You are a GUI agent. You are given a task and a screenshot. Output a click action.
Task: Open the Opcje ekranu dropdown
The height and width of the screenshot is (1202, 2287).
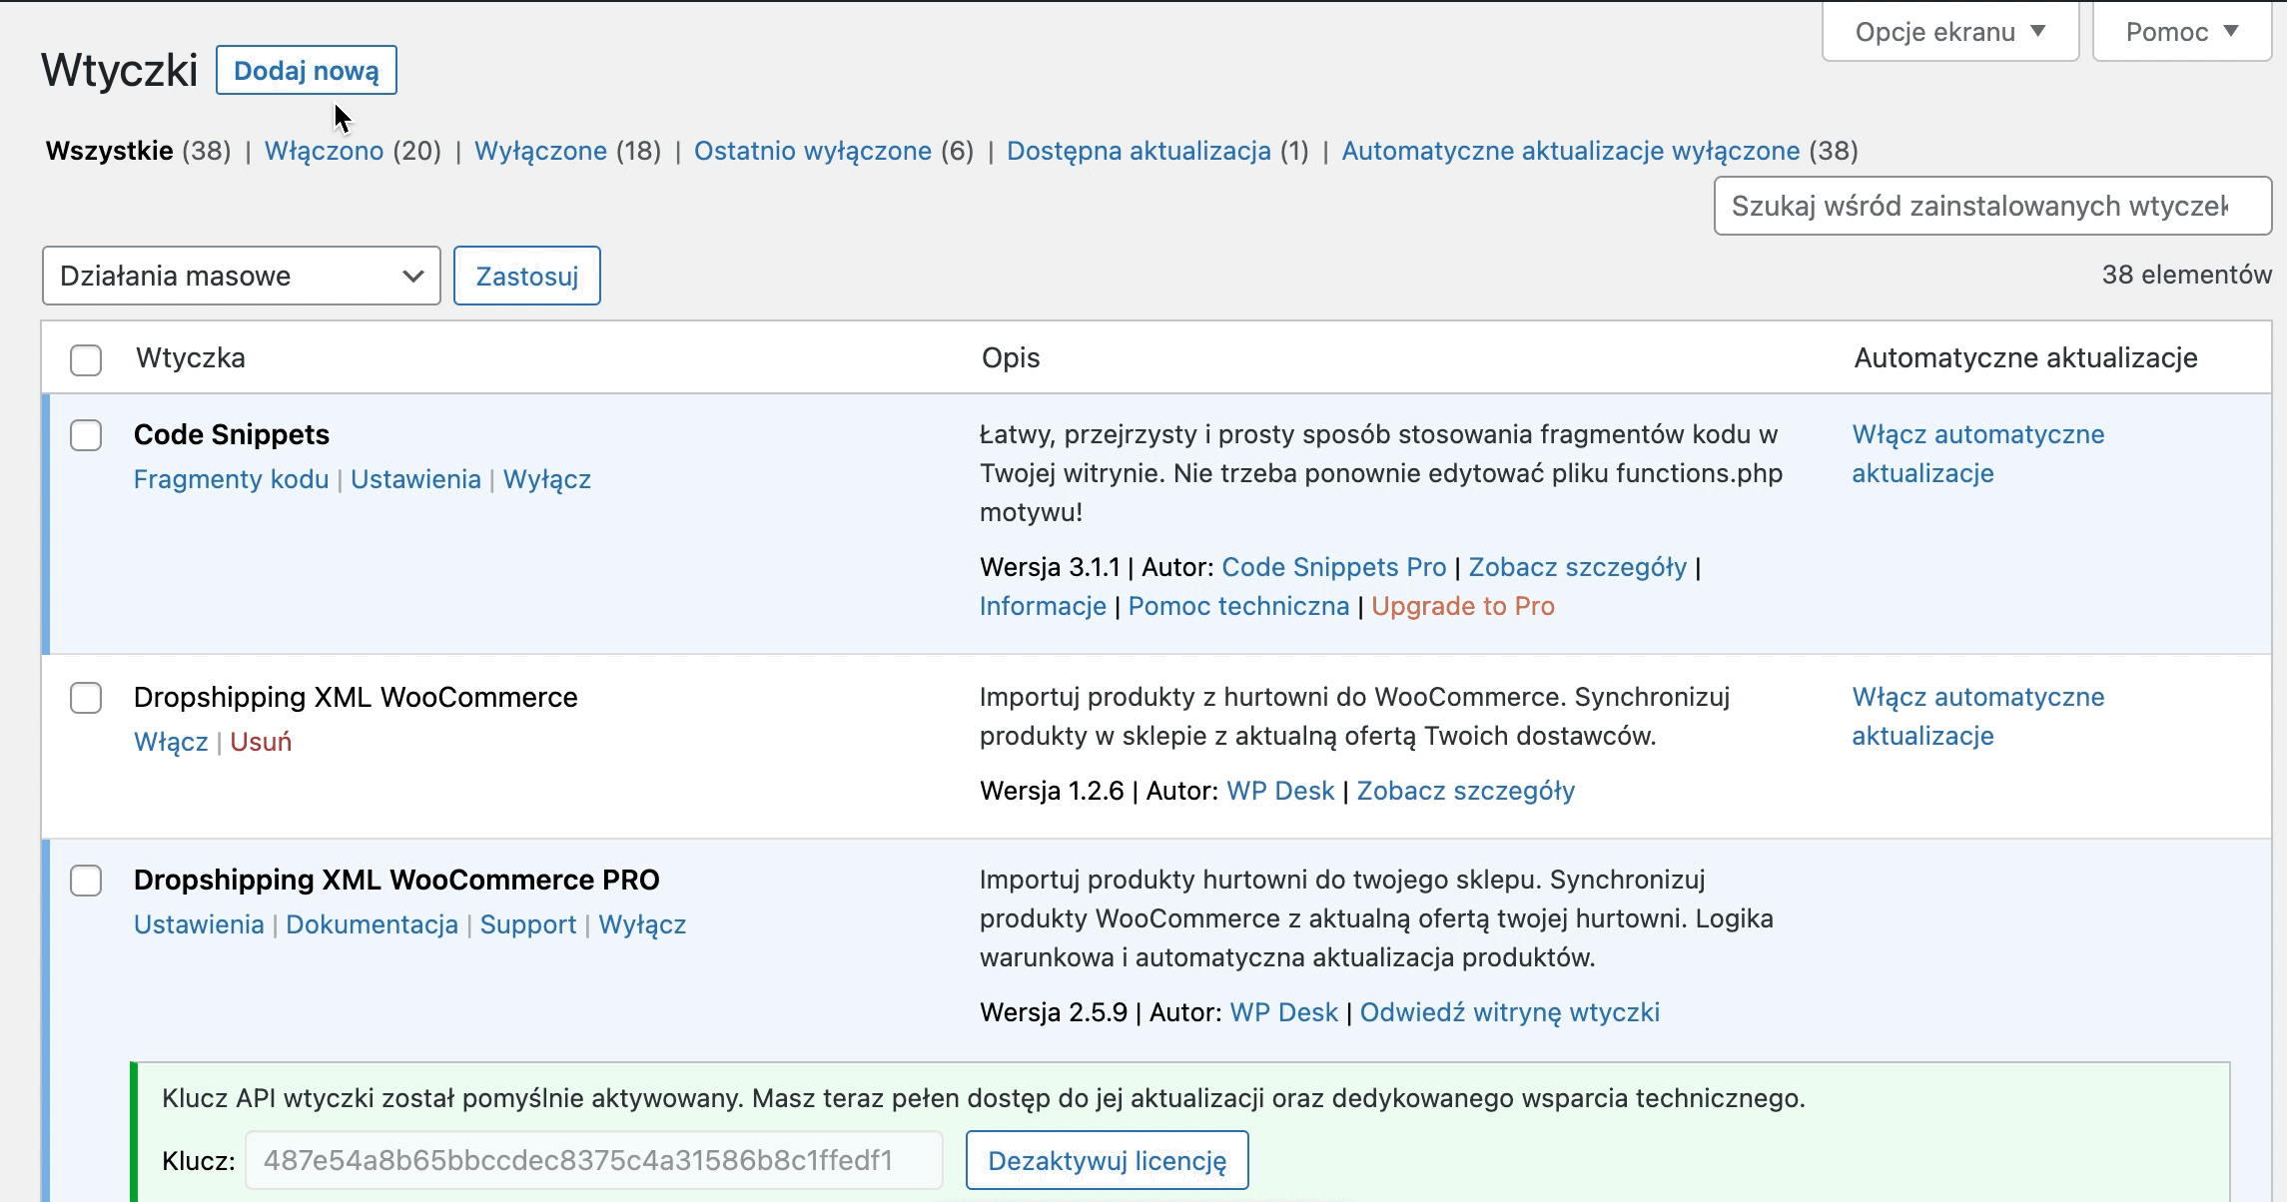[x=1949, y=32]
